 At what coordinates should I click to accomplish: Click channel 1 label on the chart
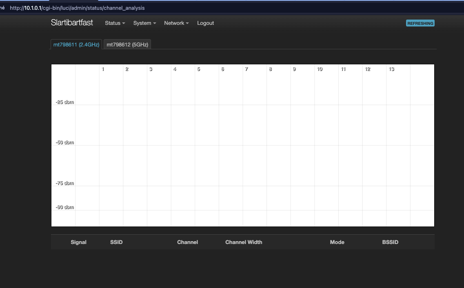[103, 69]
